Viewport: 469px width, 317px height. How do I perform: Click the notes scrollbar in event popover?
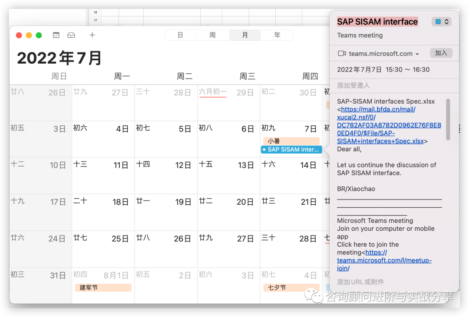448,120
